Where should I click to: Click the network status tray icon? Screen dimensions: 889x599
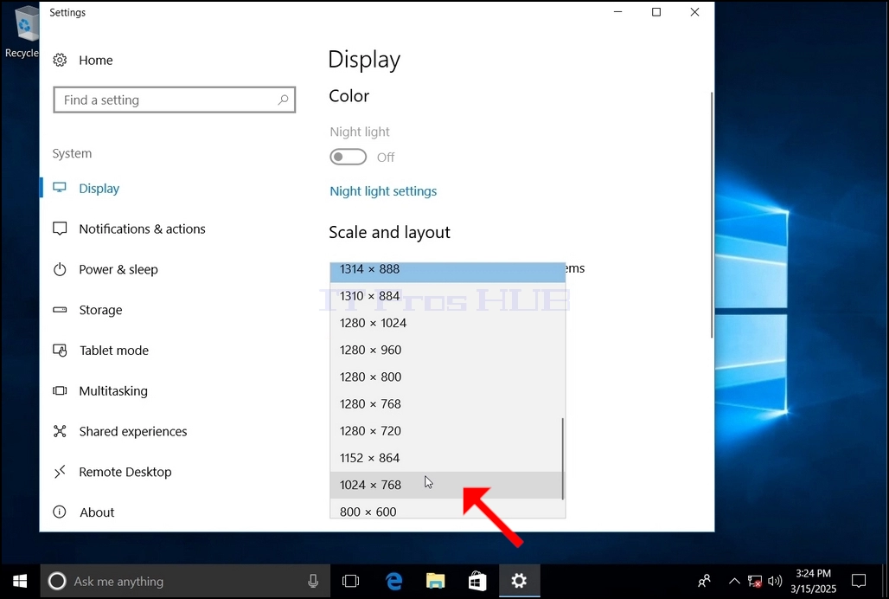[x=755, y=581]
